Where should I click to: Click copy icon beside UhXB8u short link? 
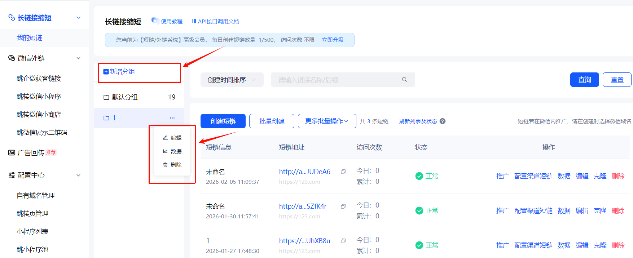(343, 241)
